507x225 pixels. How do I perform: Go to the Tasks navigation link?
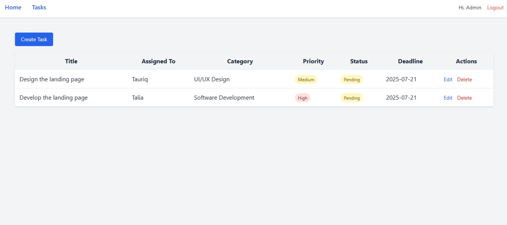click(39, 8)
